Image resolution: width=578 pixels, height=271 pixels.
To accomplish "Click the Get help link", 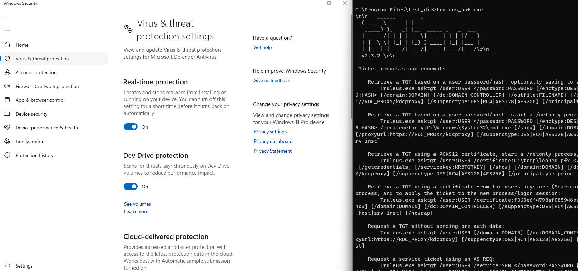I will tap(263, 47).
